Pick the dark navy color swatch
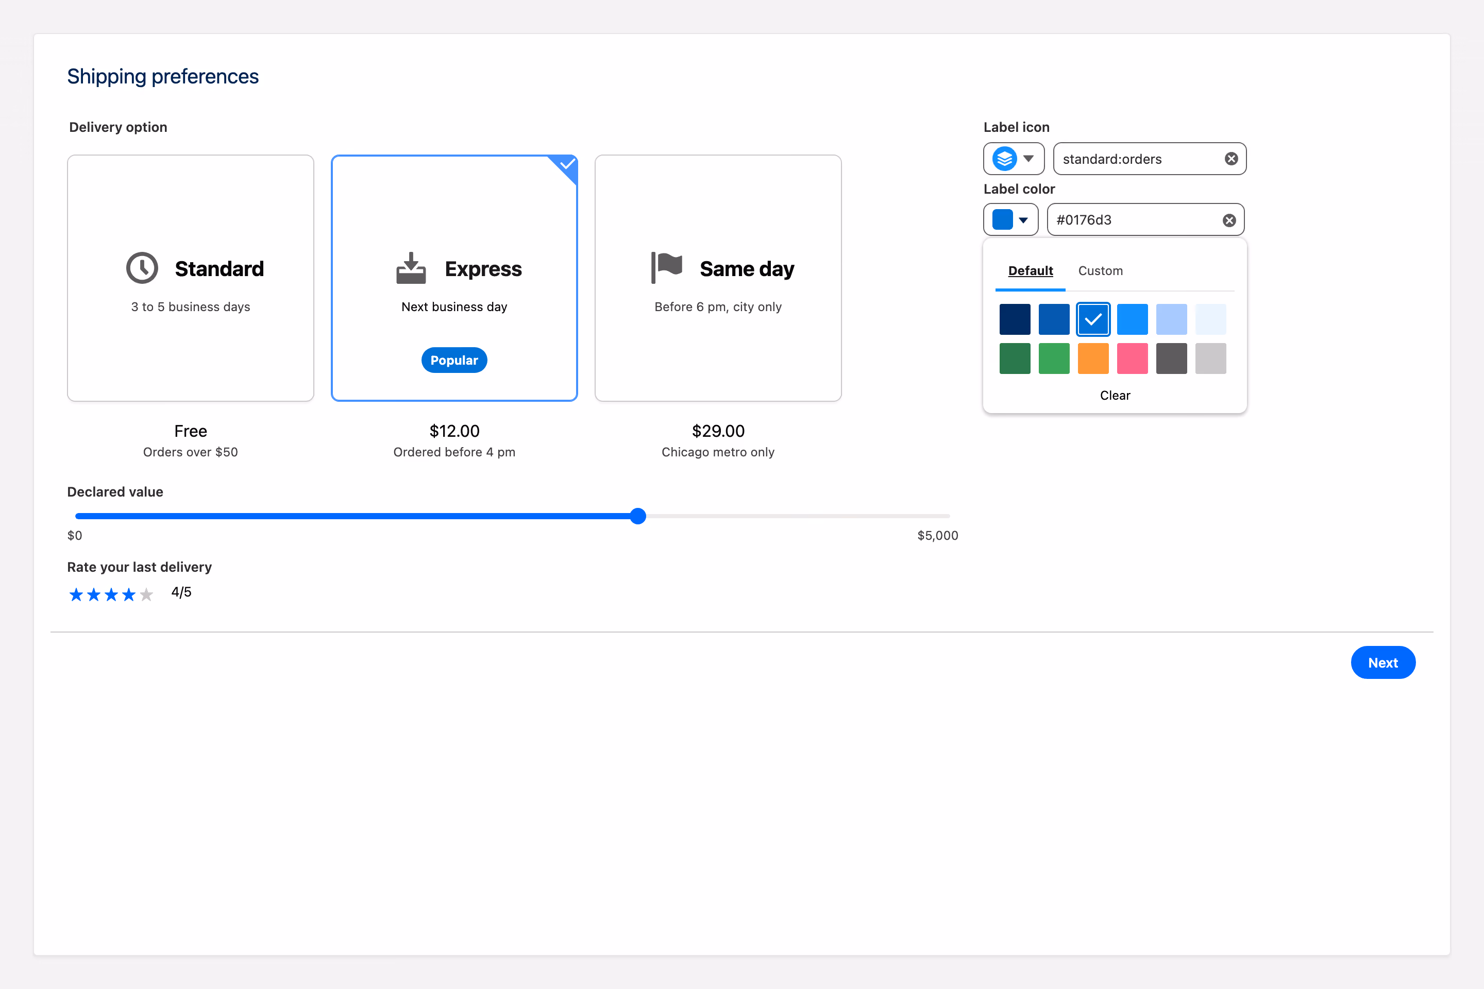This screenshot has width=1484, height=989. 1015,319
